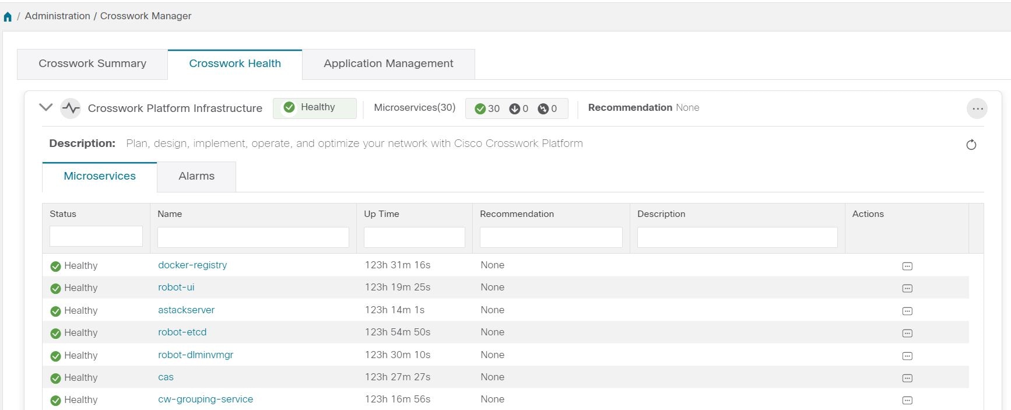Image resolution: width=1011 pixels, height=410 pixels.
Task: Click healthy status icon for robot-ui
Action: coord(55,289)
